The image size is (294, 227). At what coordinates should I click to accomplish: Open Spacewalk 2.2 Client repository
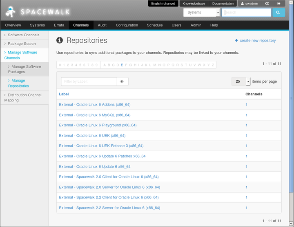click(x=109, y=197)
